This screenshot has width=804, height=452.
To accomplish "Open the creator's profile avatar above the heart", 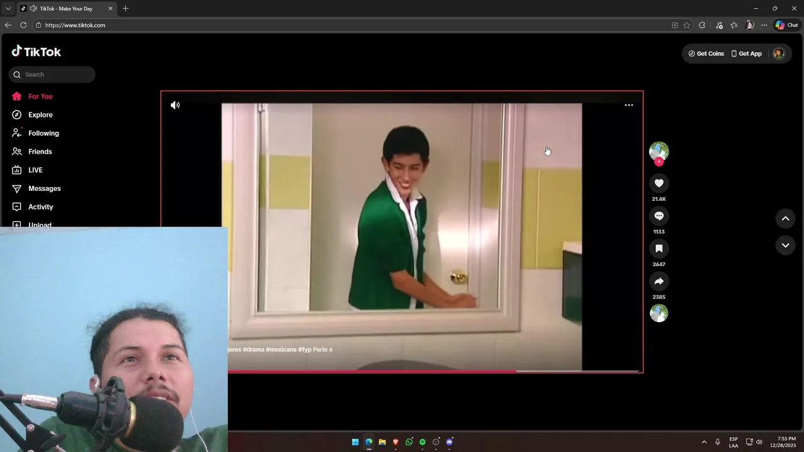I will coord(659,151).
